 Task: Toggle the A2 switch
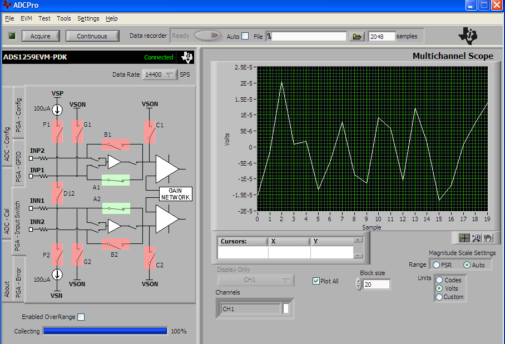[x=116, y=208]
